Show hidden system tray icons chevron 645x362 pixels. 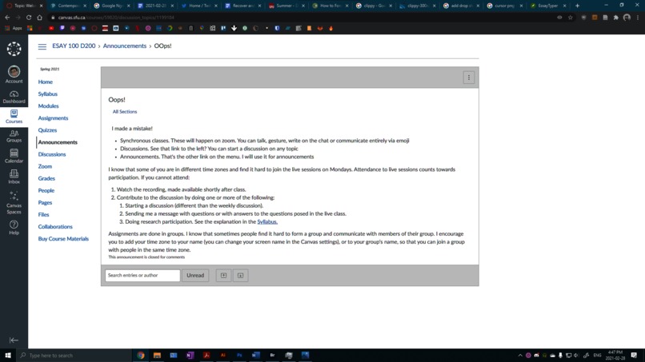point(520,356)
